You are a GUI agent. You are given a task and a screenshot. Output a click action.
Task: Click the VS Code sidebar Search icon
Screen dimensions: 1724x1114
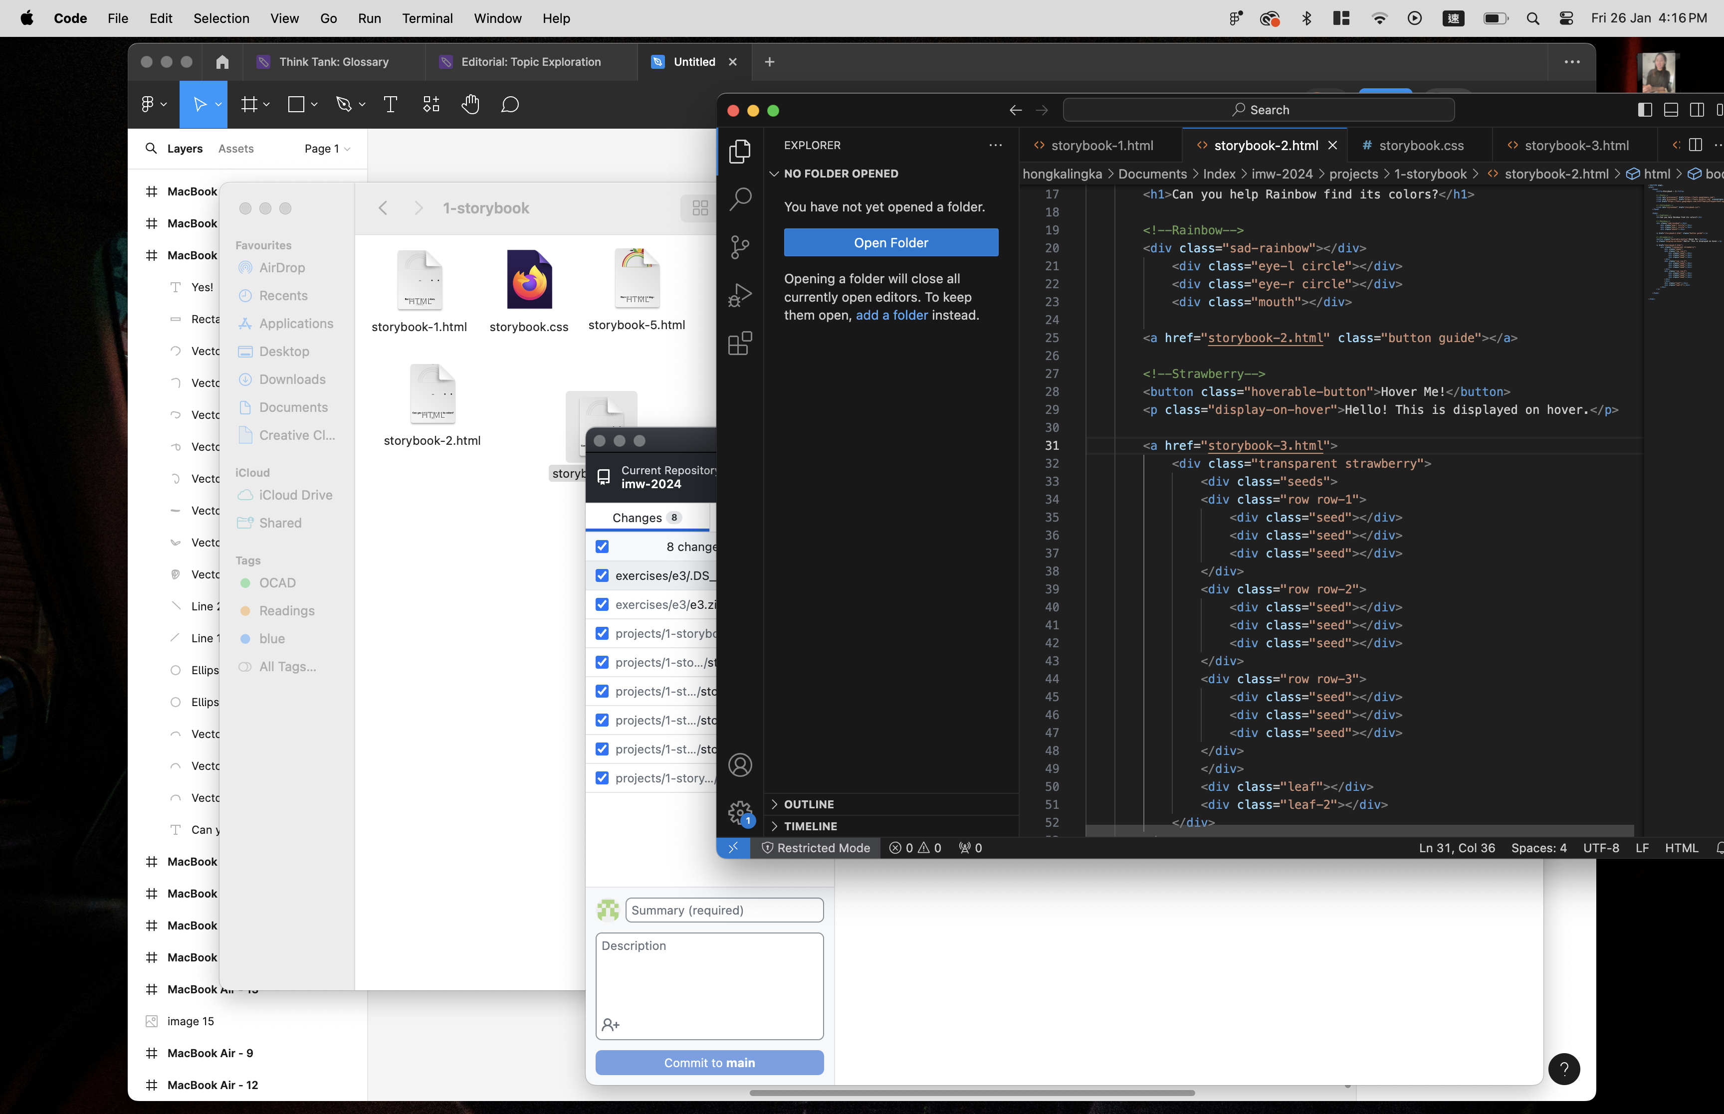tap(739, 198)
